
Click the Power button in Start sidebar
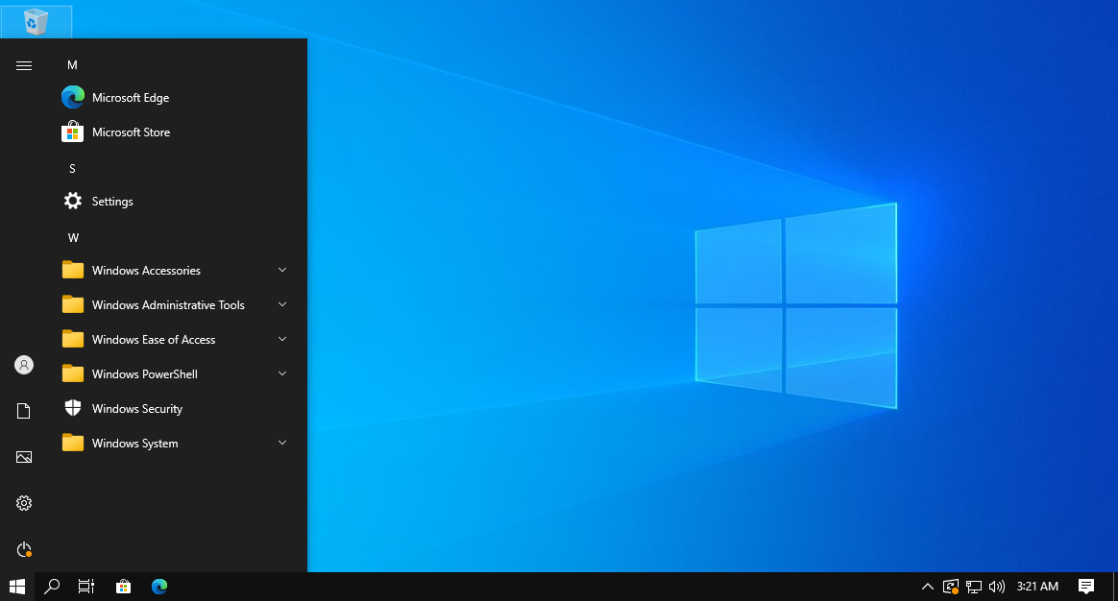click(23, 549)
